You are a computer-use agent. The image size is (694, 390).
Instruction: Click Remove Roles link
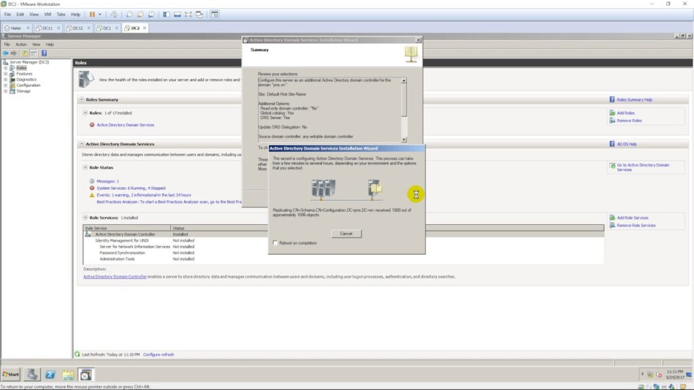tap(629, 121)
